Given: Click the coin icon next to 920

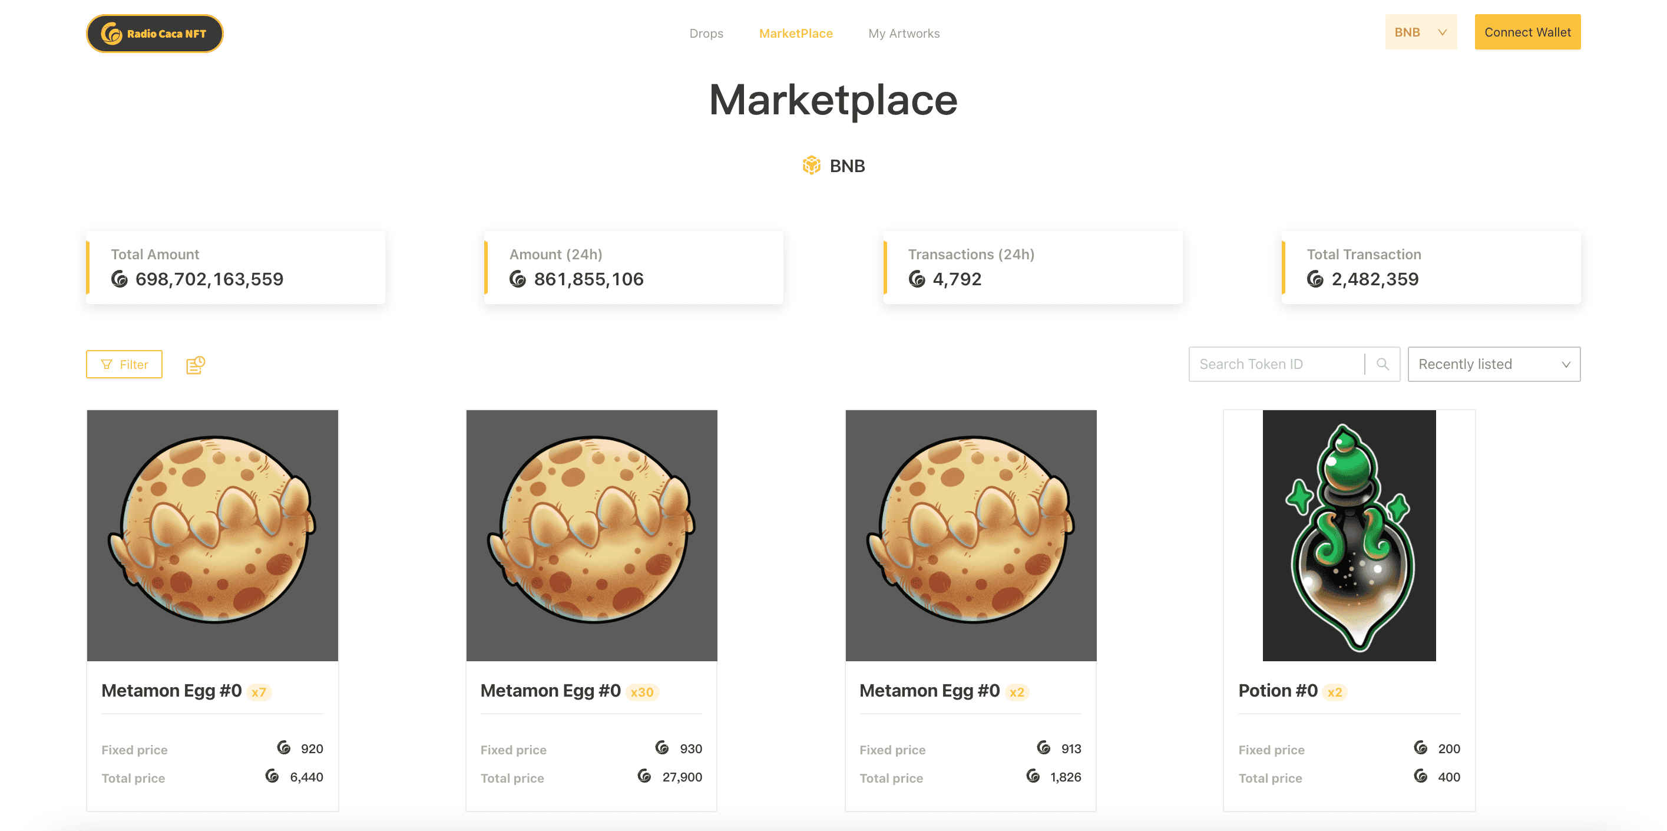Looking at the screenshot, I should pos(283,747).
